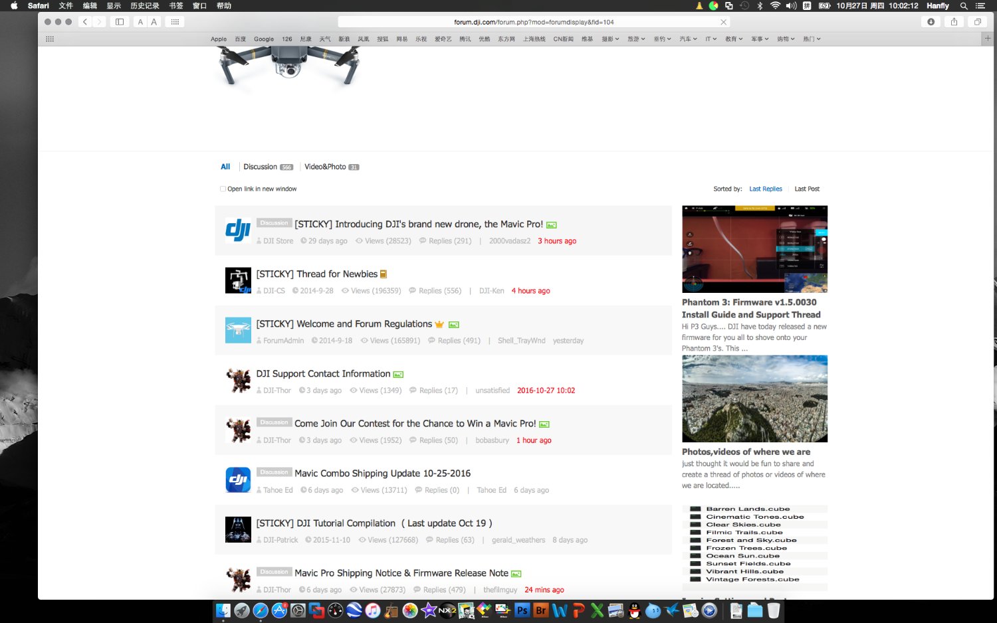Open App Store icon in Dock
The height and width of the screenshot is (623, 997).
(279, 610)
